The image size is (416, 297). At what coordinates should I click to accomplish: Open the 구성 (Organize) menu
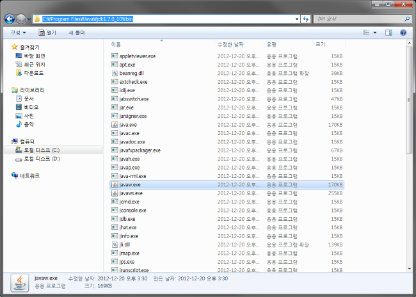(x=18, y=33)
